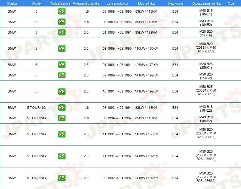Click the Pojemność silnika column header

[x=86, y=3]
